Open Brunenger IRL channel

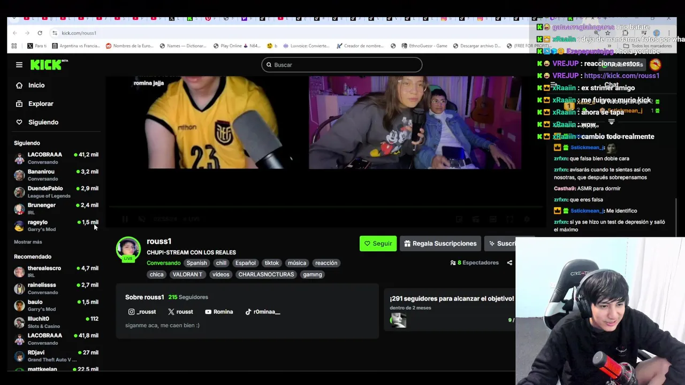[x=56, y=209]
